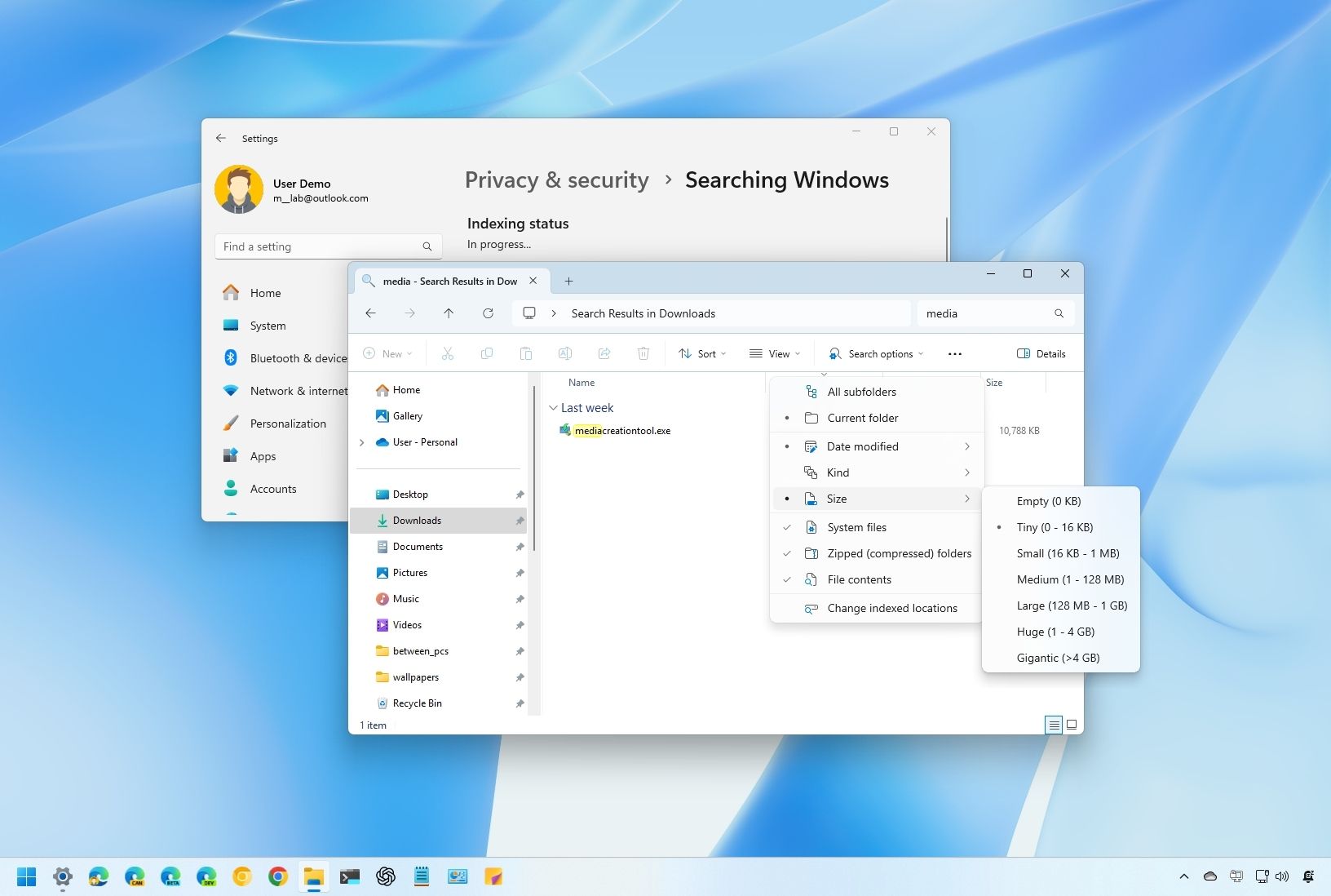Select the Cut icon in the toolbar
The image size is (1331, 896).
[x=447, y=353]
